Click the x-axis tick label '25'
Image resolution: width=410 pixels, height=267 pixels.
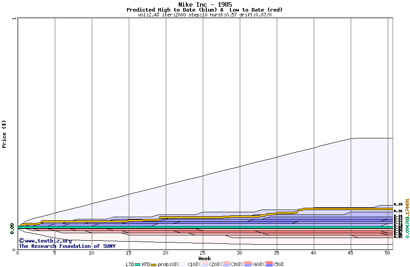(x=202, y=253)
